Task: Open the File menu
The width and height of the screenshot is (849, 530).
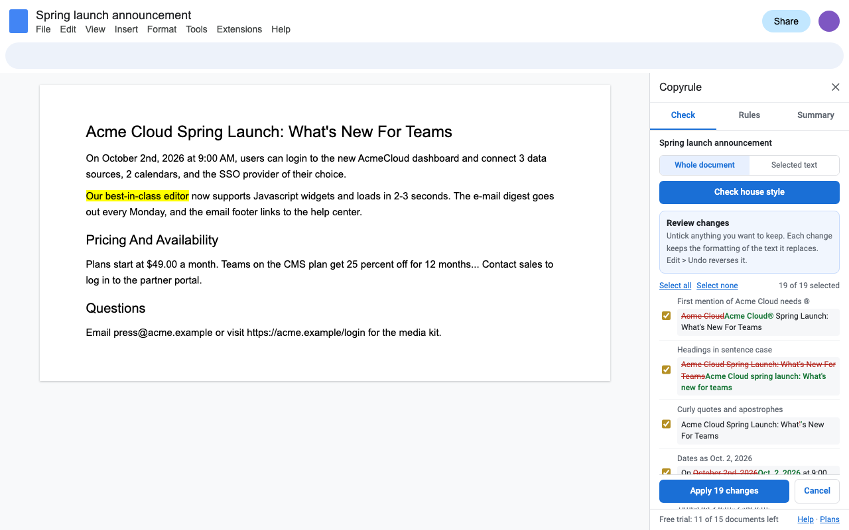Action: coord(43,29)
